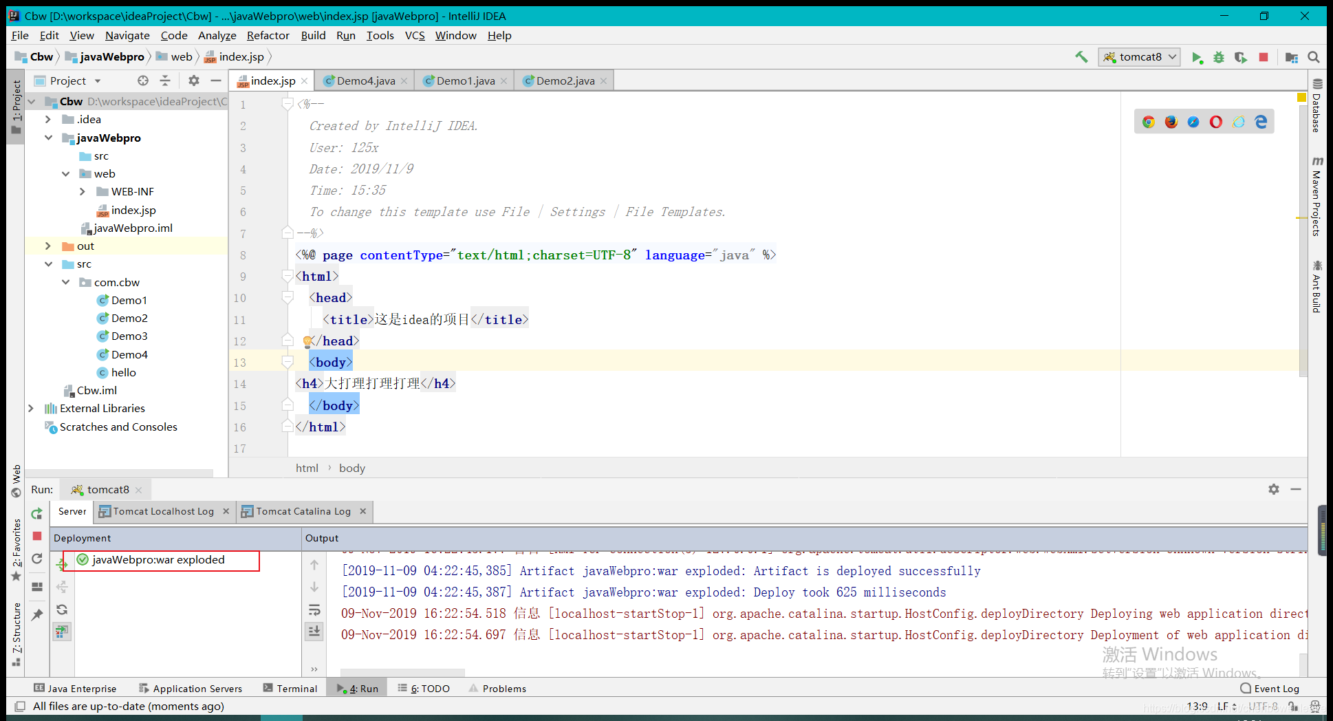Open the Analyze menu
Image resolution: width=1333 pixels, height=721 pixels.
coord(217,36)
